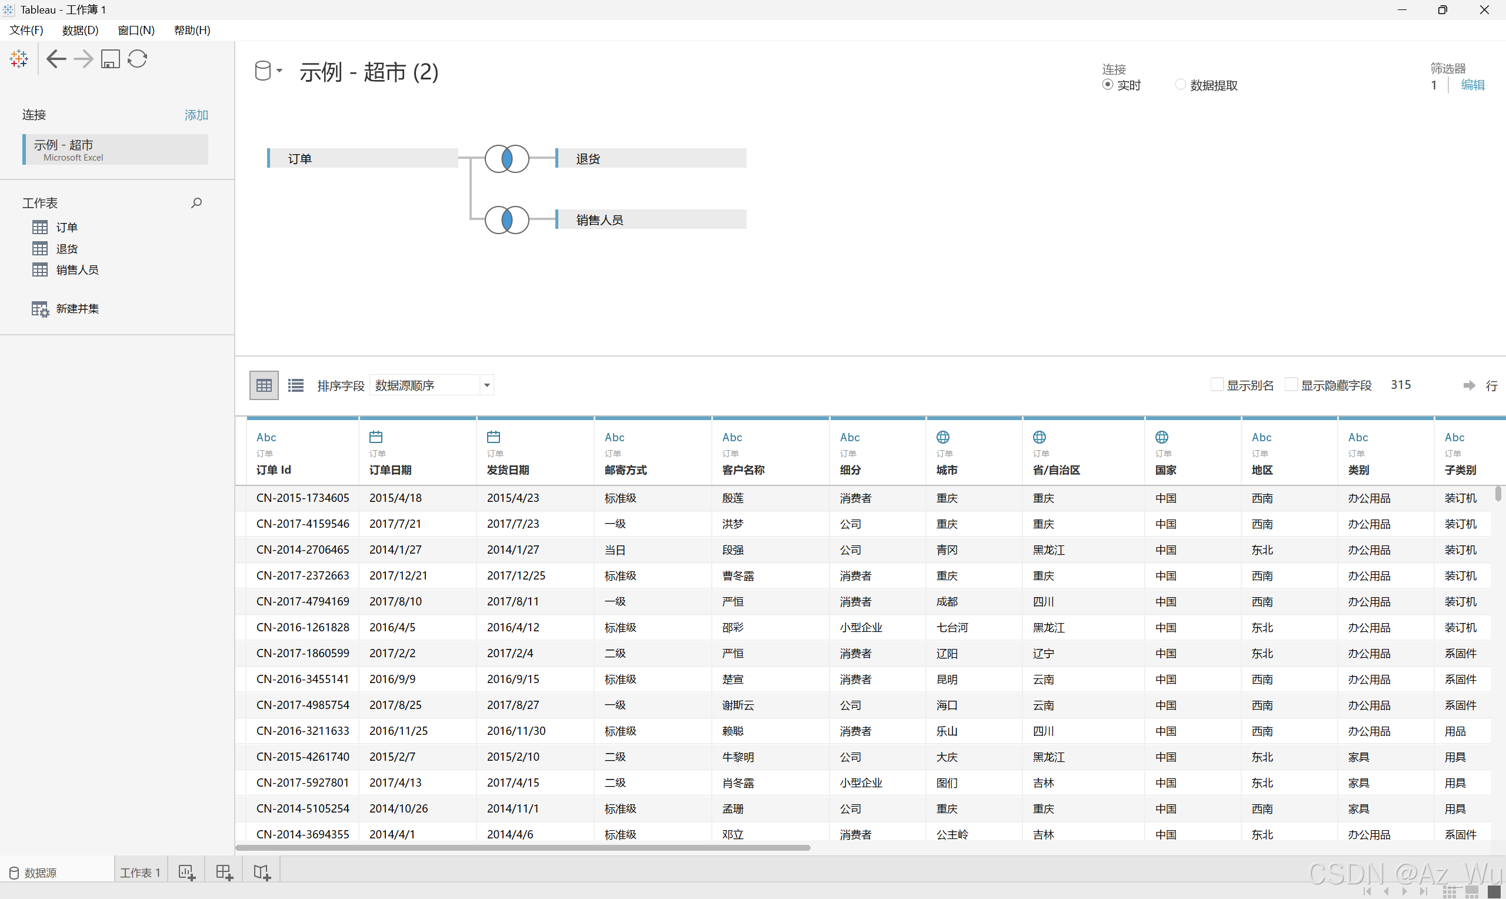Click the back arrow in toolbar
Screen dimensions: 1506x899
tap(56, 59)
